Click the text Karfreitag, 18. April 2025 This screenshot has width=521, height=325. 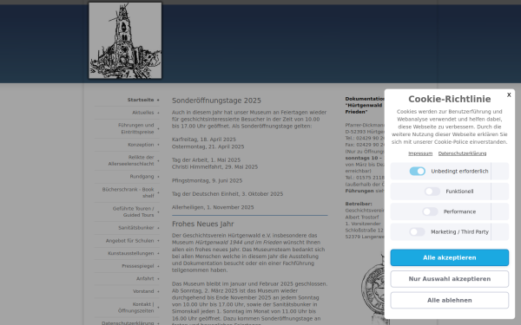(x=204, y=140)
